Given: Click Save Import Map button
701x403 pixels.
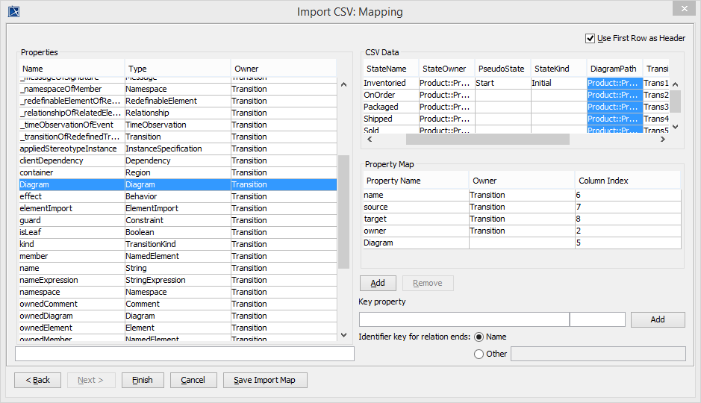Looking at the screenshot, I should tap(265, 380).
